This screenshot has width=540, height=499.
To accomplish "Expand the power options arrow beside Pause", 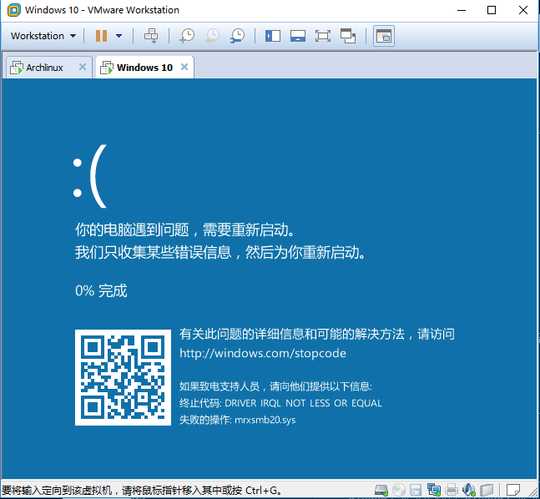I will click(x=119, y=36).
